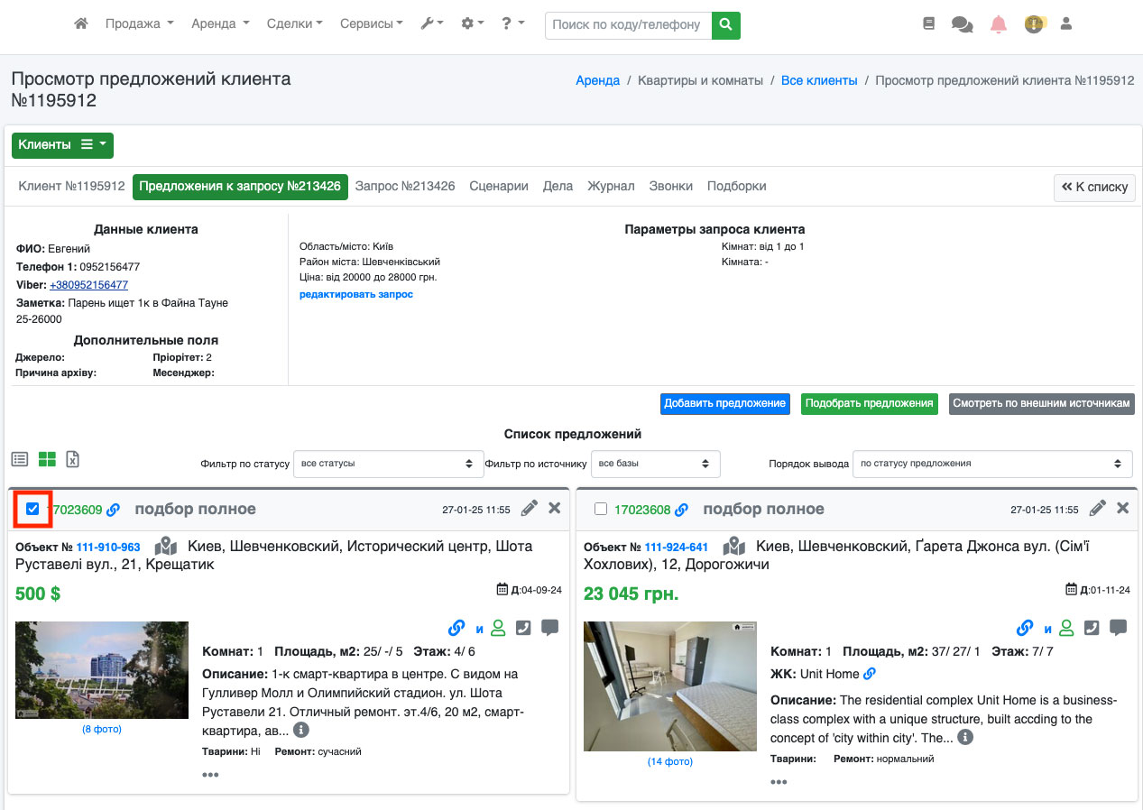
Task: Click Добавить предложение button
Action: click(x=724, y=403)
